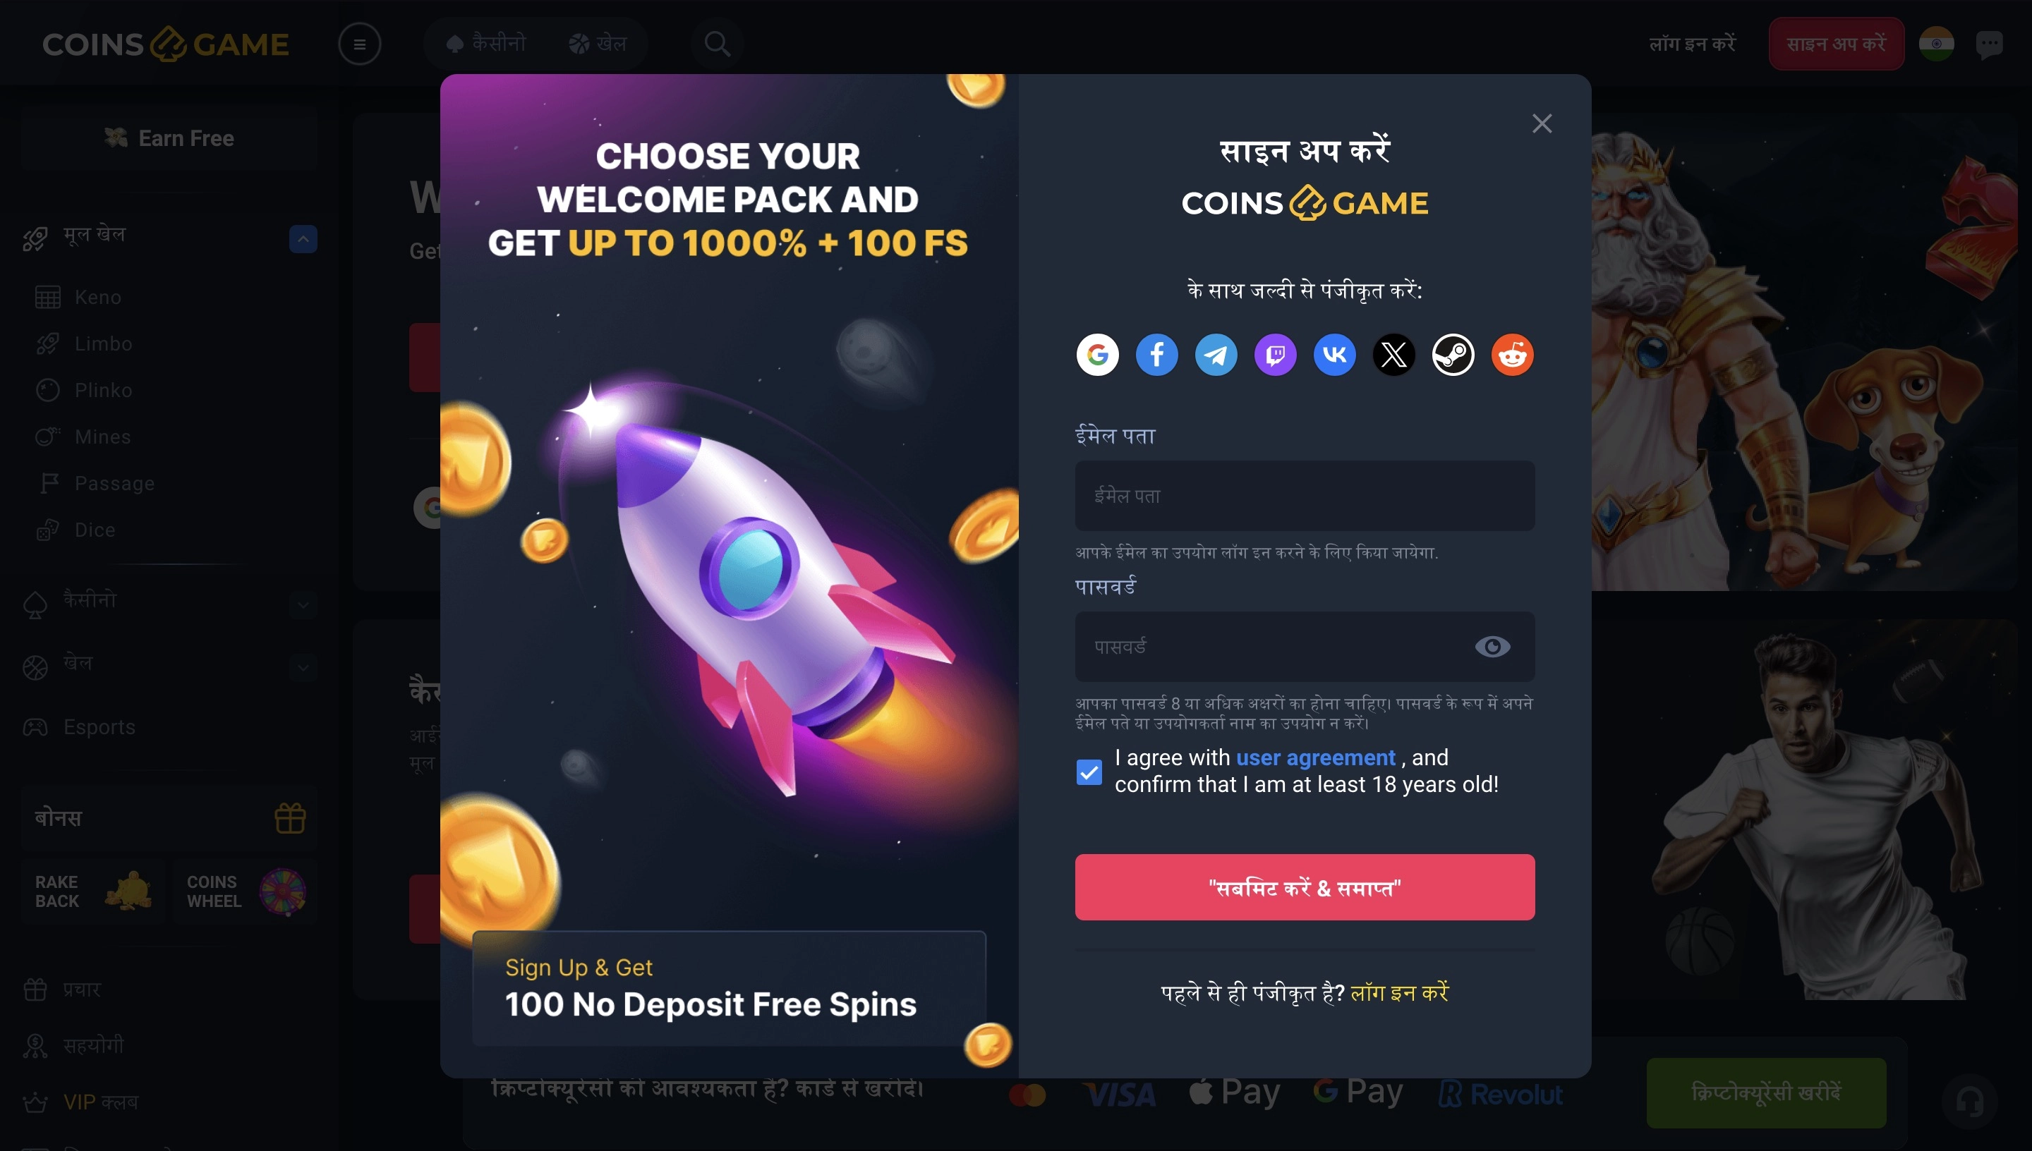Uncheck the user agreement checkbox
Viewport: 2032px width, 1151px height.
click(1089, 772)
